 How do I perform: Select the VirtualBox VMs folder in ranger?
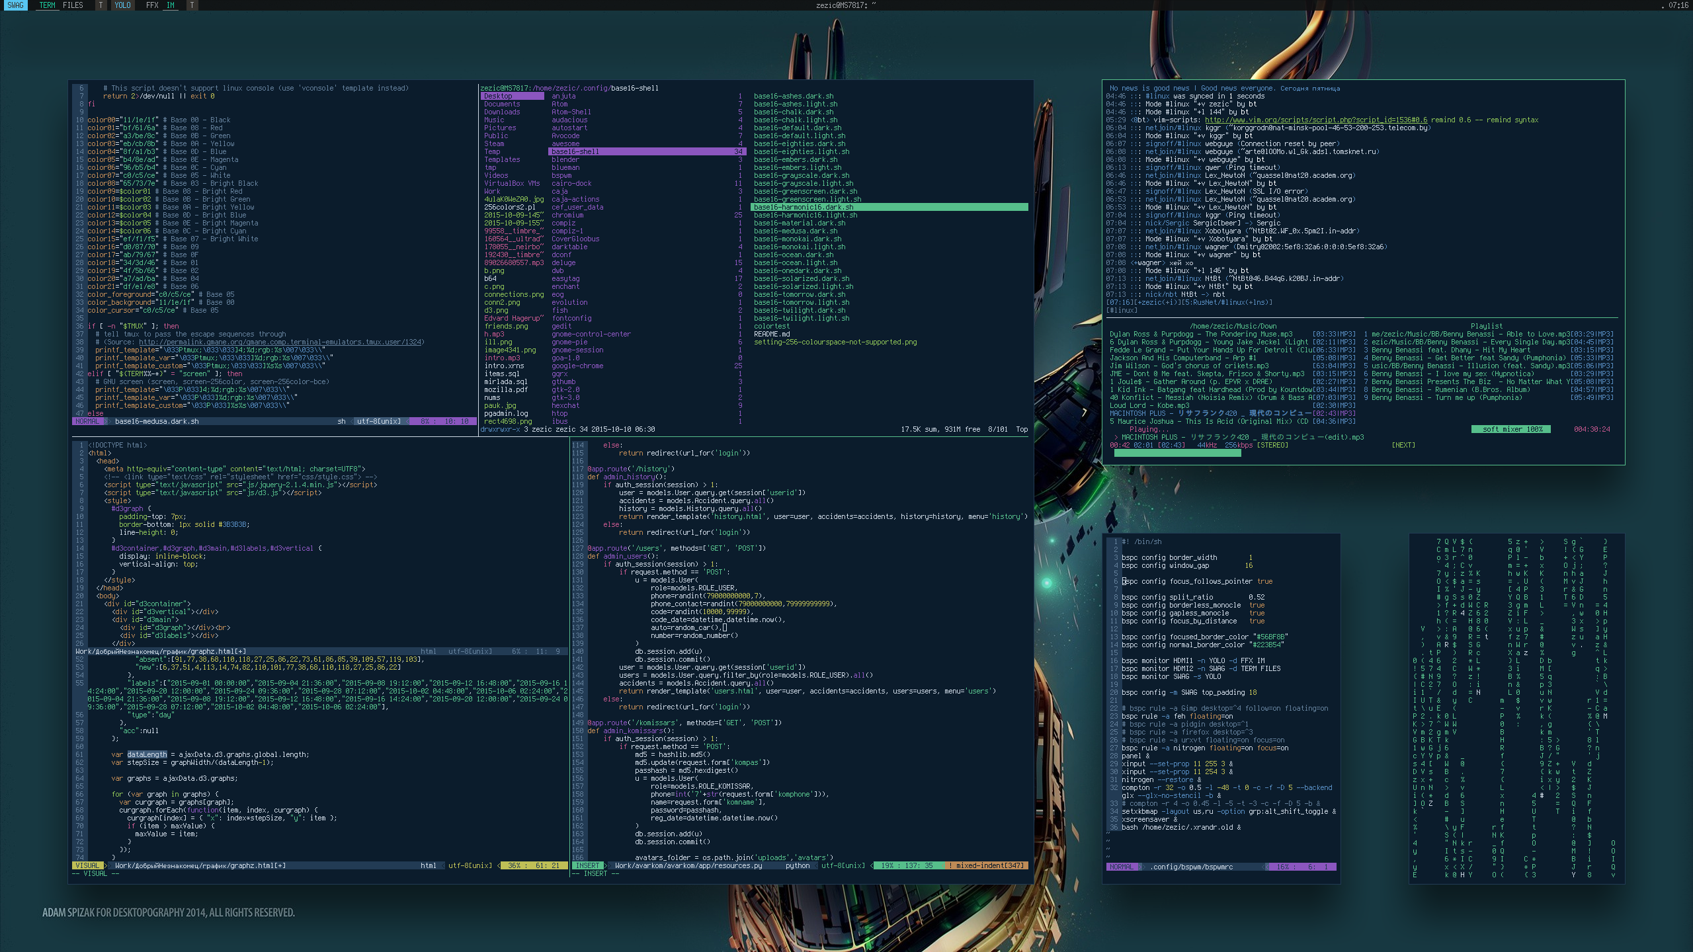tap(512, 183)
